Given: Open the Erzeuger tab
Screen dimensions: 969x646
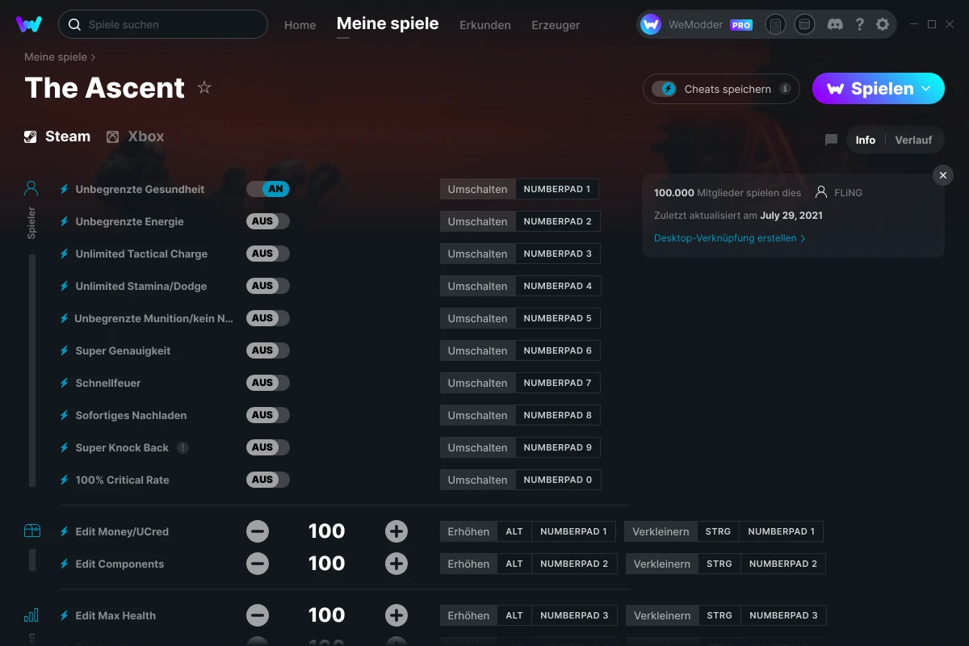Looking at the screenshot, I should point(556,25).
